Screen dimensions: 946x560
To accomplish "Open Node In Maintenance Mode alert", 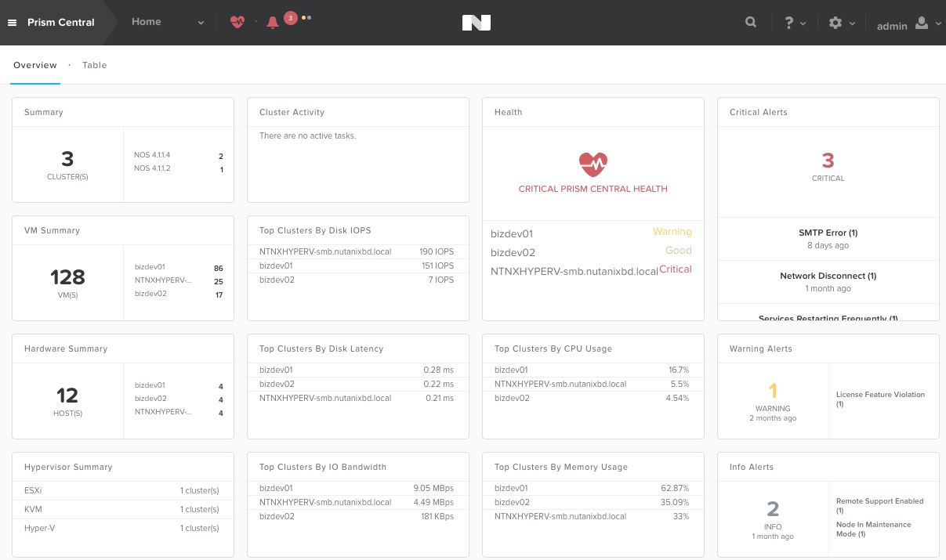I will [874, 529].
